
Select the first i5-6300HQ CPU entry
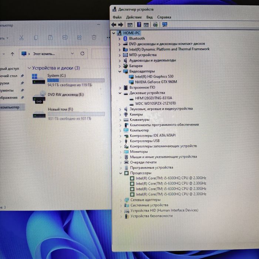click(171, 178)
